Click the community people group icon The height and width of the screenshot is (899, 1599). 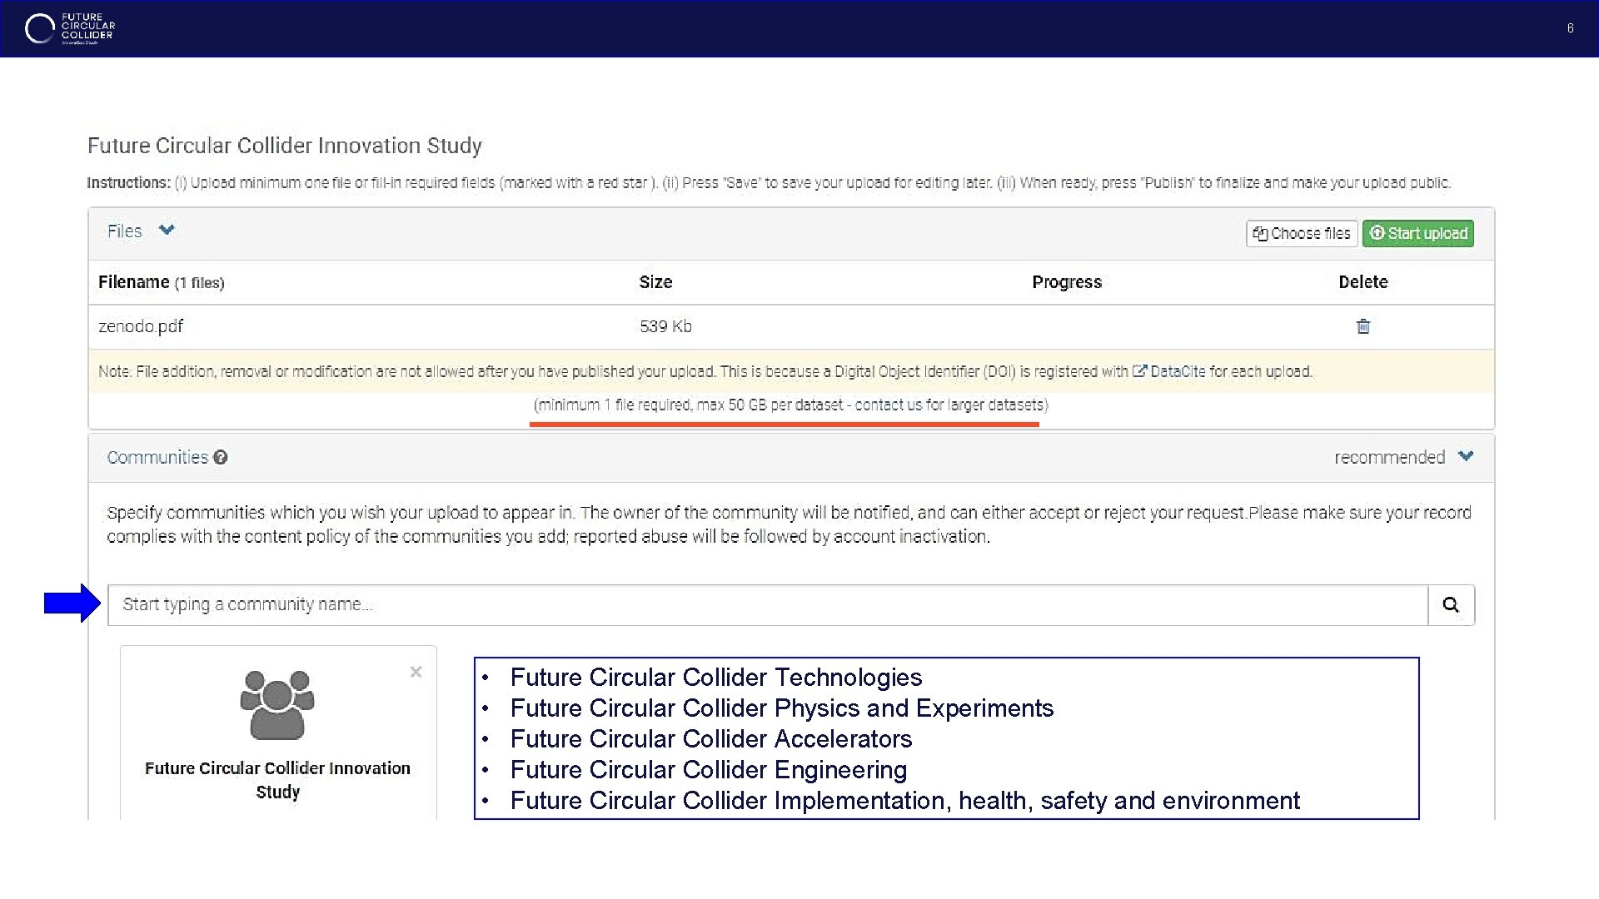[277, 705]
